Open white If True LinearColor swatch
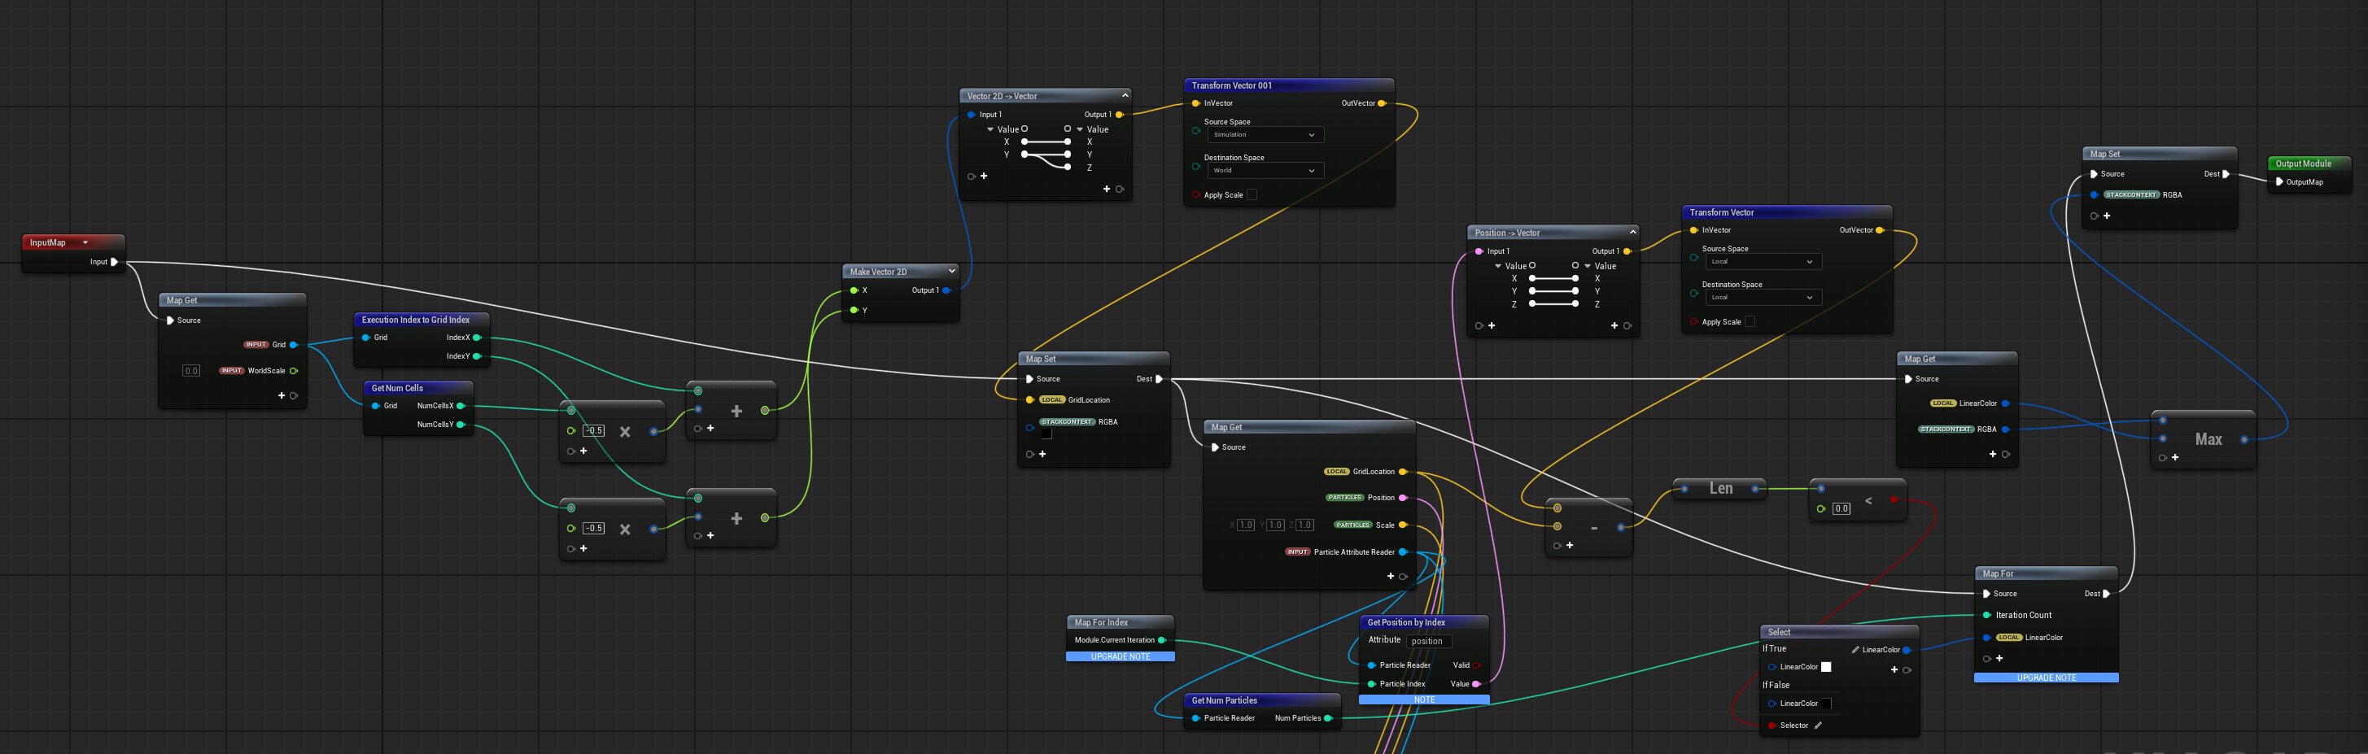This screenshot has height=754, width=2368. click(1826, 667)
